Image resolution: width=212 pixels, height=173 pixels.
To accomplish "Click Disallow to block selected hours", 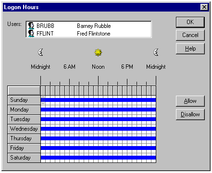I will (190, 114).
